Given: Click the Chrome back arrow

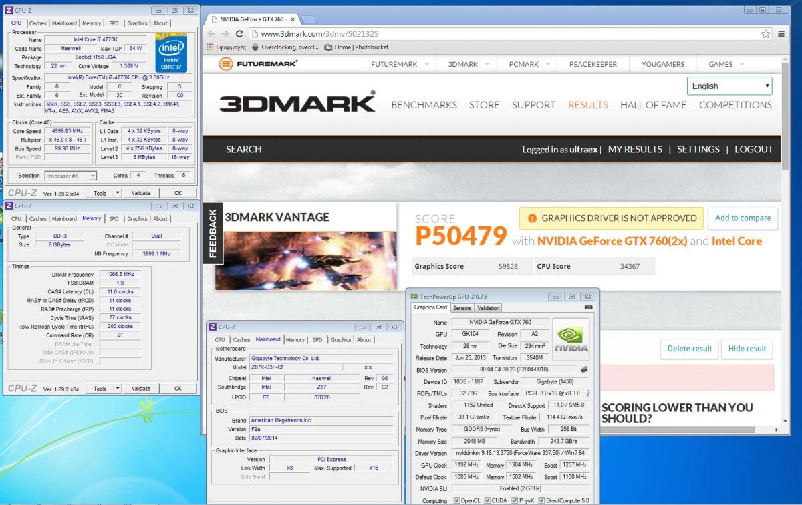Looking at the screenshot, I should [211, 34].
